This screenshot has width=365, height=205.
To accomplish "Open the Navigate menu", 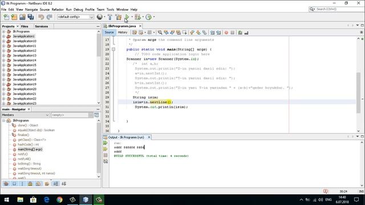I will pyautogui.click(x=31, y=10).
